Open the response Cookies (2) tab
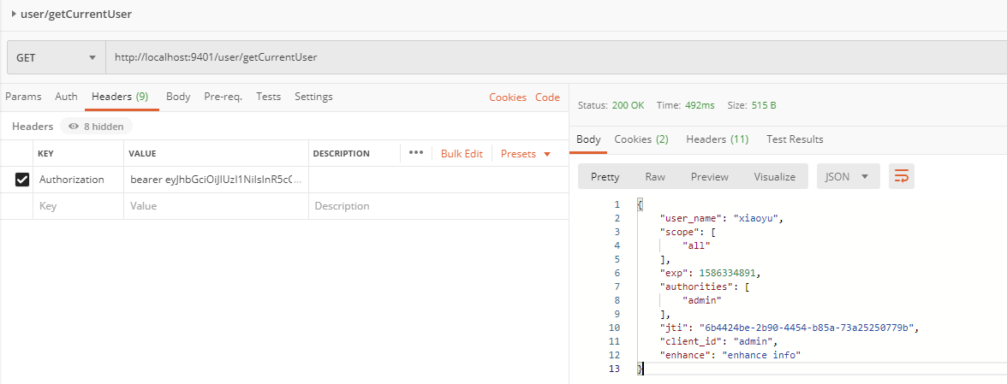 (641, 139)
